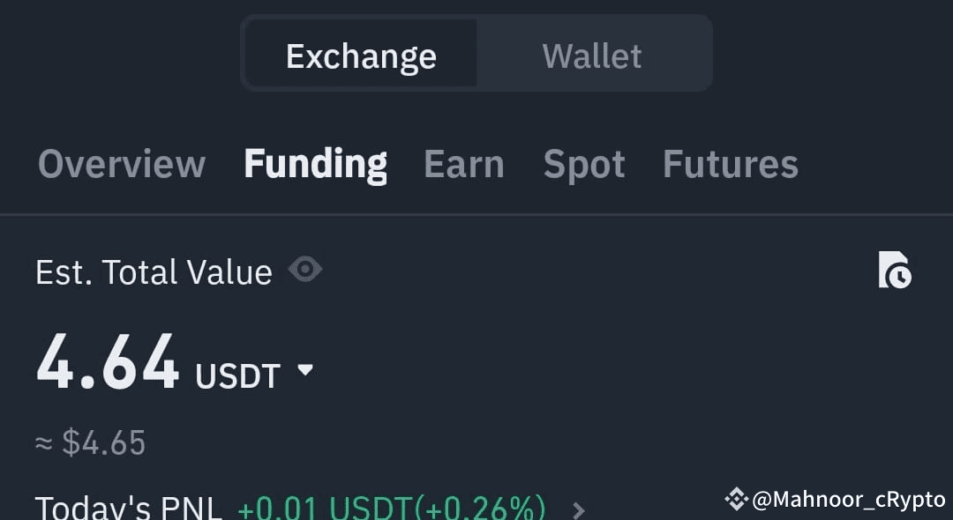The image size is (953, 520).
Task: Tap the @Mahnoor_cRypto username
Action: point(848,500)
